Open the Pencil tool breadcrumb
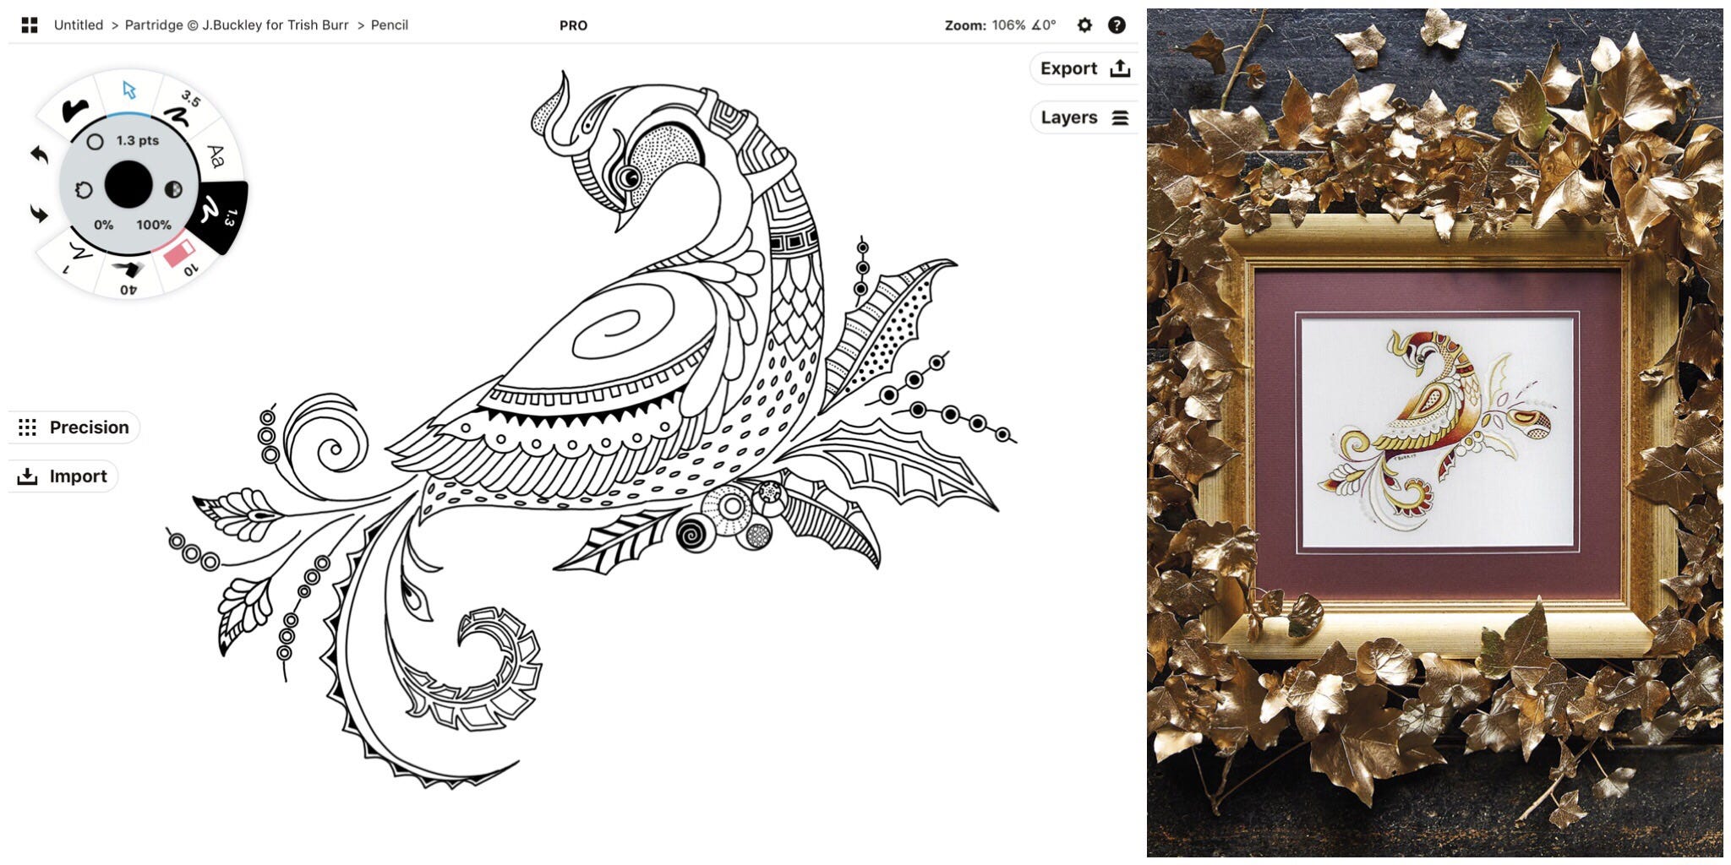 (389, 25)
